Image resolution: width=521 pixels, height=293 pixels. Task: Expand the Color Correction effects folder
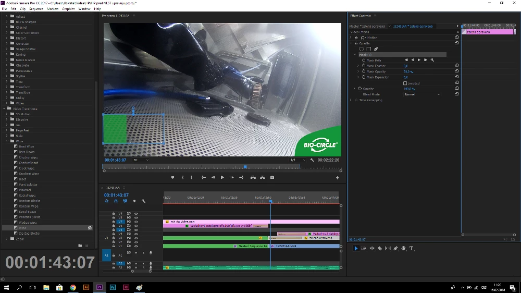pyautogui.click(x=7, y=33)
